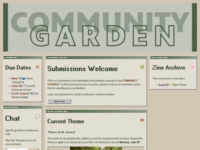This screenshot has height=150, width=200.
Task: Click "View our previous issues below" text
Action: coord(169,79)
